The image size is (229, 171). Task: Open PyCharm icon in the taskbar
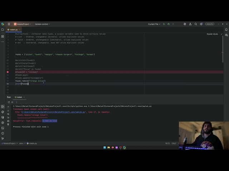click(x=125, y=147)
